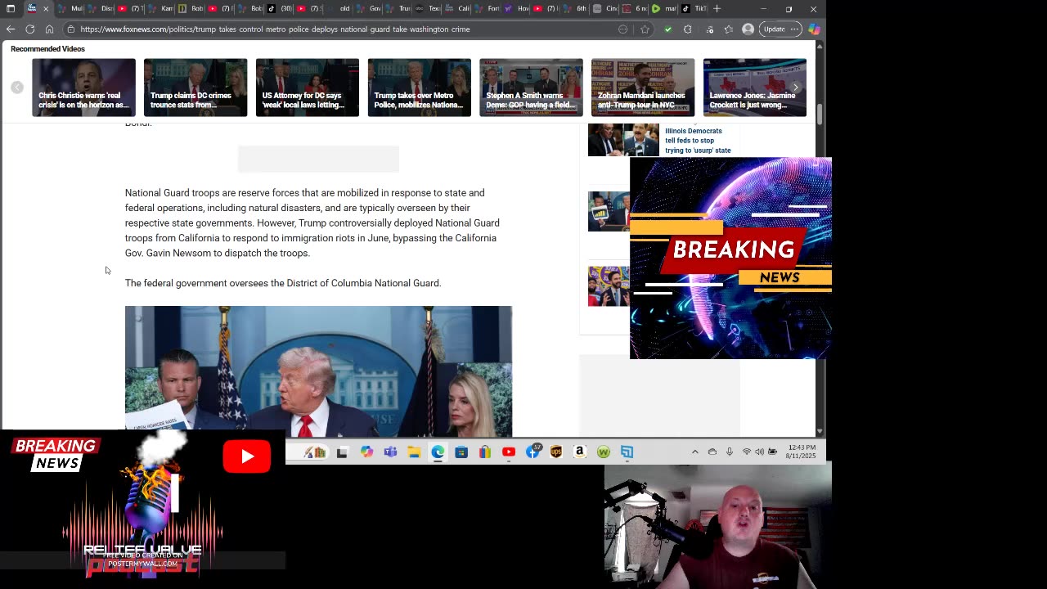The width and height of the screenshot is (1047, 589).
Task: Open 'Trump claims DC crimes trounce stats' video
Action: [195, 88]
